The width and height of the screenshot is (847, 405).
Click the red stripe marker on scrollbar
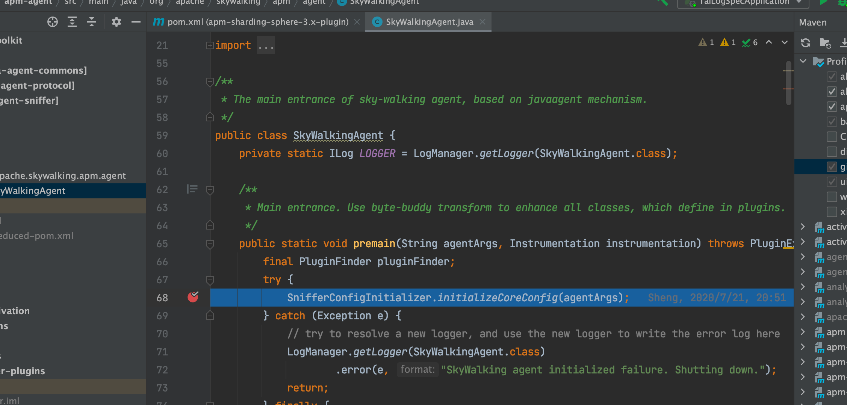(x=788, y=89)
